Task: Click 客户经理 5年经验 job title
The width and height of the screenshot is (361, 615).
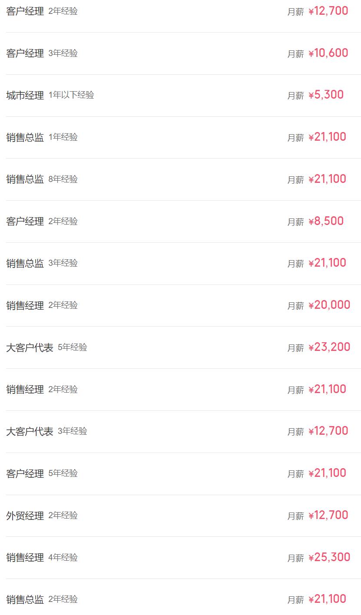Action: point(25,474)
